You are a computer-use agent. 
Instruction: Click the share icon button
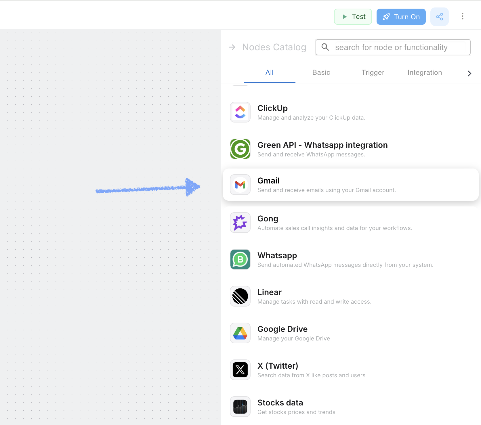440,17
